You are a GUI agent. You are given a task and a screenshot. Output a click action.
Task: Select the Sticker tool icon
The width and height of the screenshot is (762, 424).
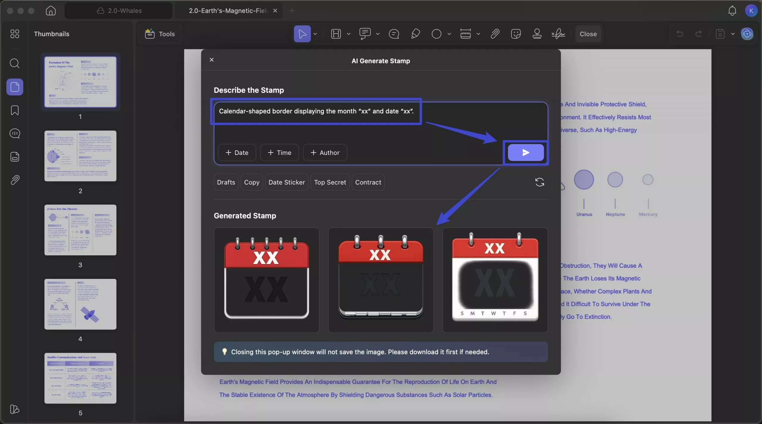click(x=516, y=34)
